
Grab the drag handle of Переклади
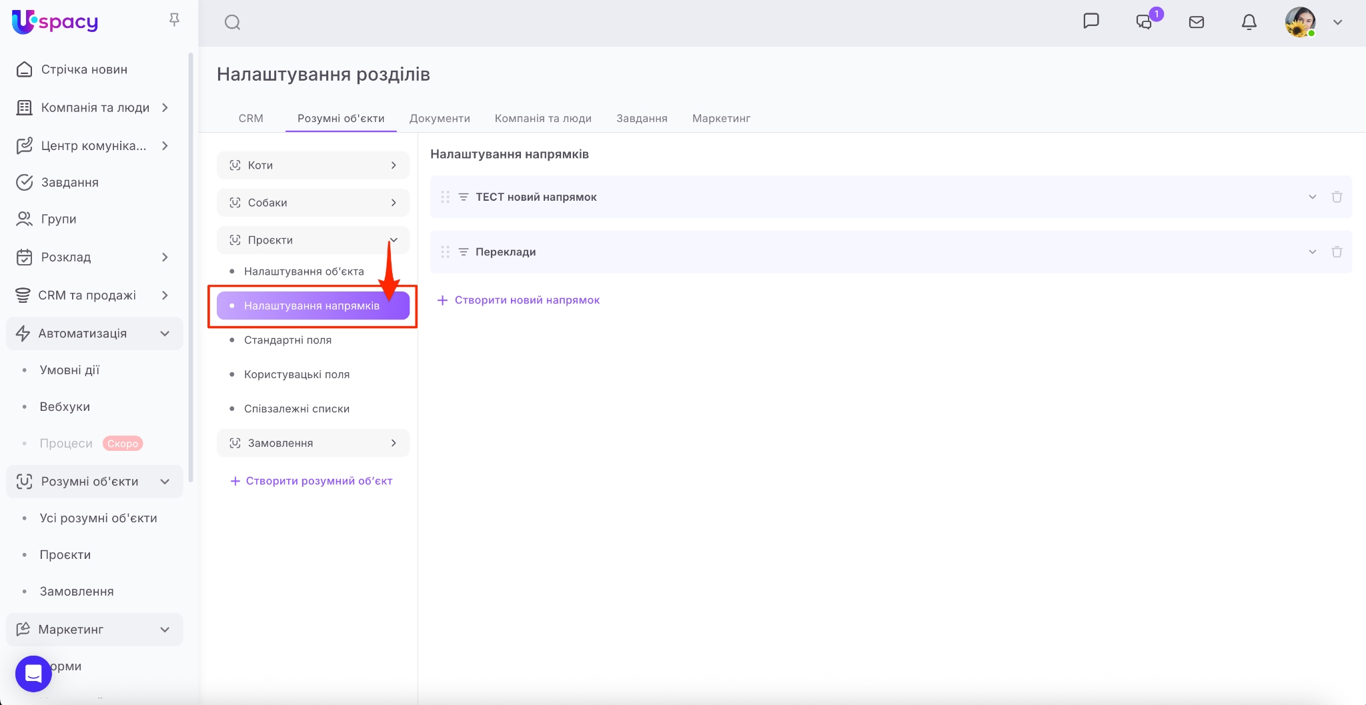coord(445,252)
